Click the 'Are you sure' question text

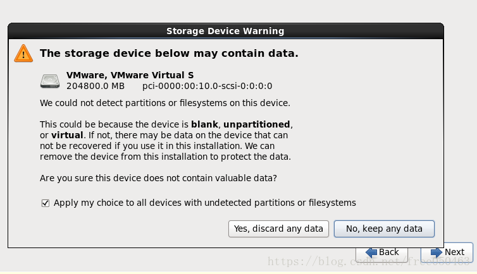[158, 178]
